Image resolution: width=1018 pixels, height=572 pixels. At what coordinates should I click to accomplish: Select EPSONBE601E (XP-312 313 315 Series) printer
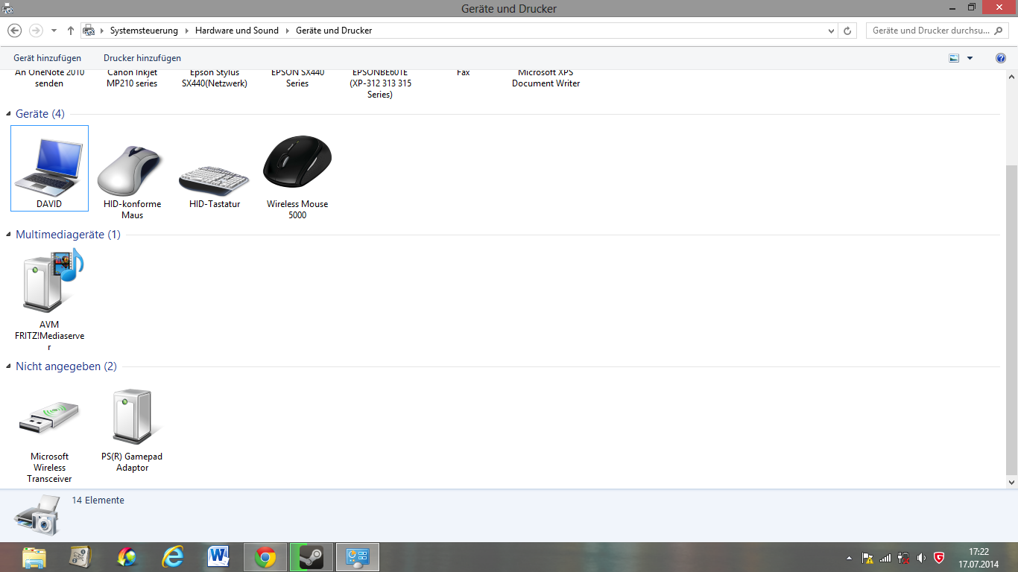click(380, 84)
